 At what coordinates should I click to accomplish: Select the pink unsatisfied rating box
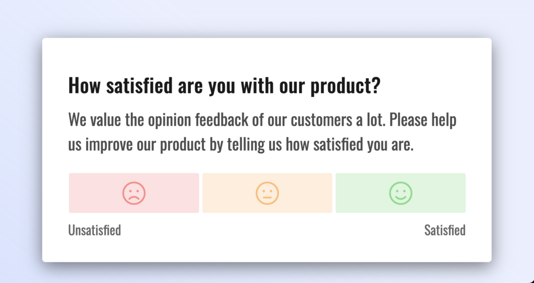[x=134, y=193]
